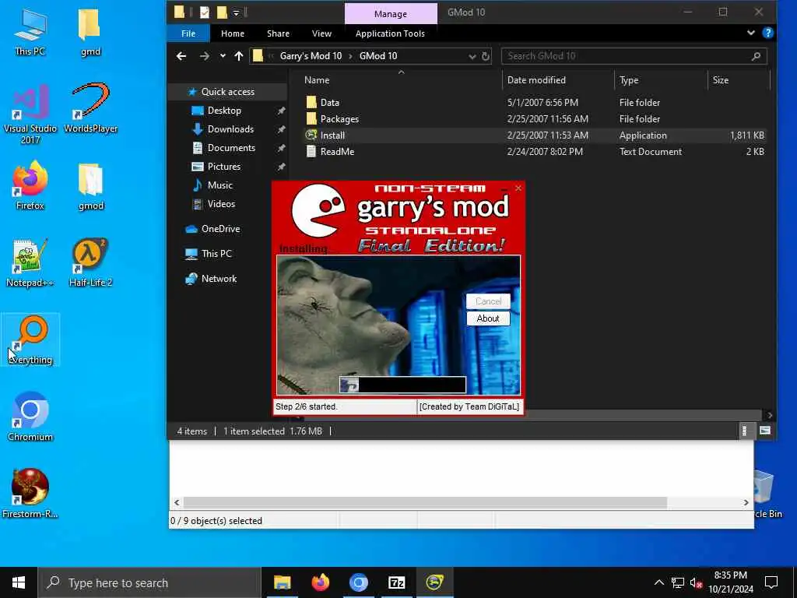Select Network in navigation pane
Screen dimensions: 797x598
(219, 279)
